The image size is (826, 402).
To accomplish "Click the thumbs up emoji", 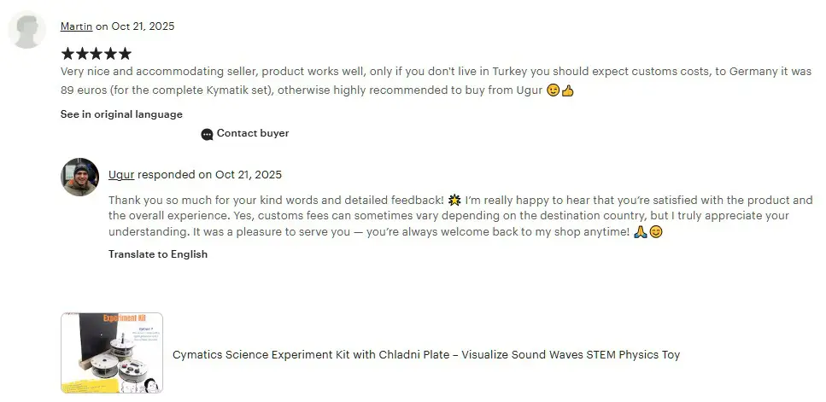I will coord(568,90).
